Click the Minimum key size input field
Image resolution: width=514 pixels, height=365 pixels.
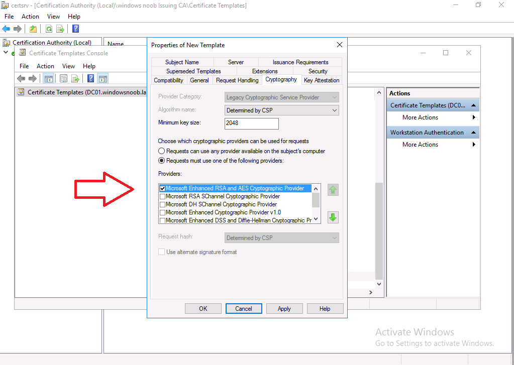click(251, 124)
